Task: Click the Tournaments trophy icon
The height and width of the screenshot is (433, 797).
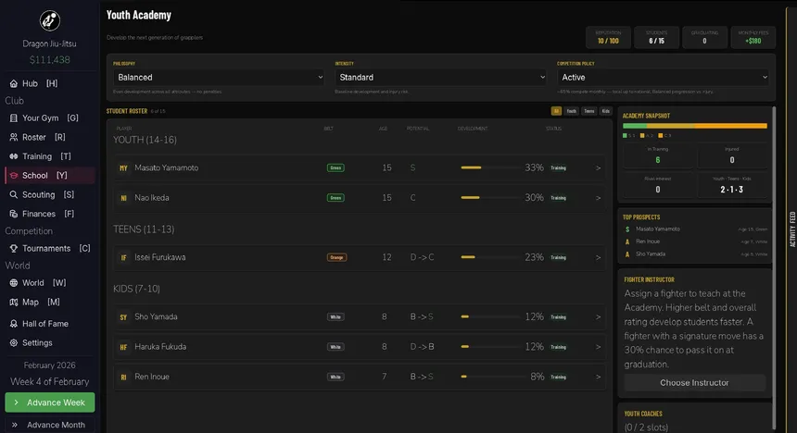Action: (14, 249)
